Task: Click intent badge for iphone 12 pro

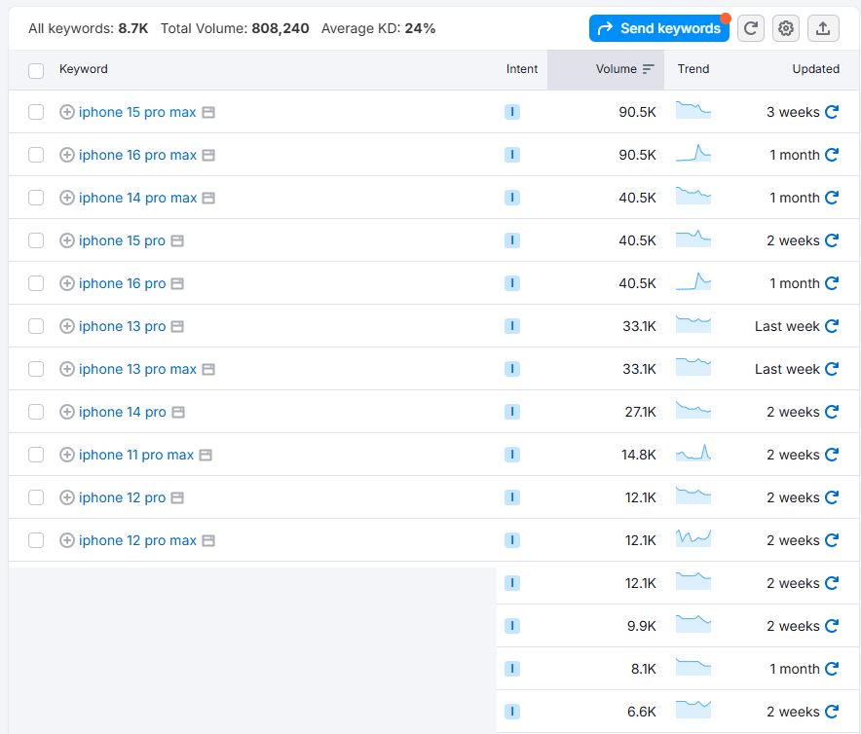Action: (x=512, y=497)
